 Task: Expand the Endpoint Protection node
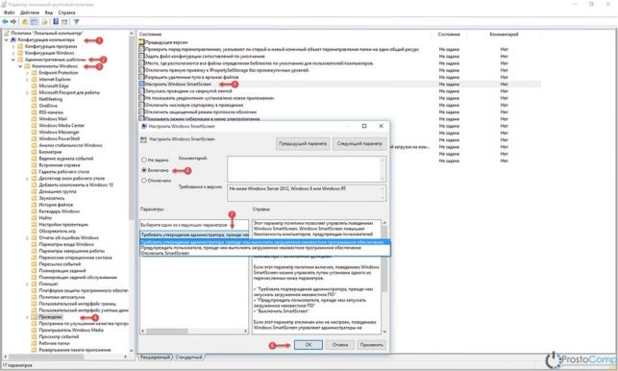tap(28, 73)
